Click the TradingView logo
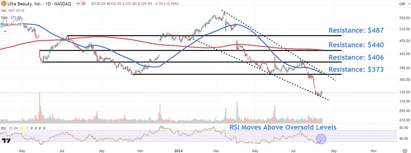This screenshot has width=411, height=153. point(6,140)
